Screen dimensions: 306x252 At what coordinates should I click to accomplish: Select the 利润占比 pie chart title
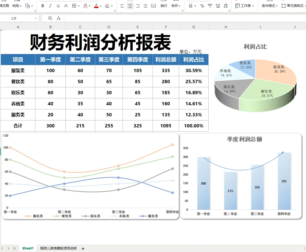[x=255, y=47]
